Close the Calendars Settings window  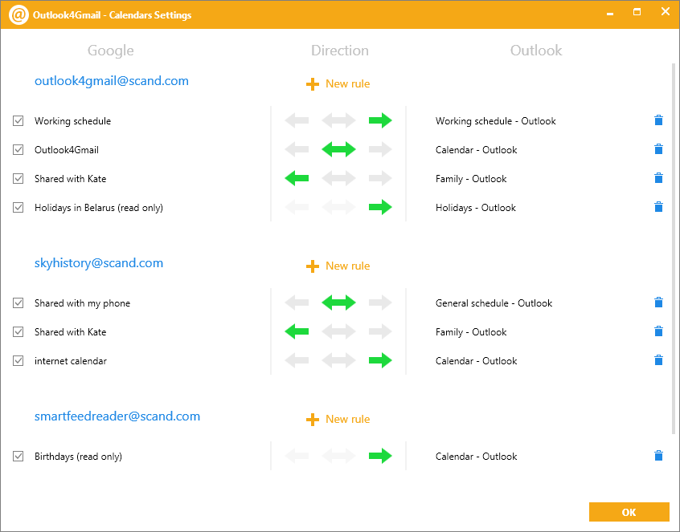(x=666, y=12)
